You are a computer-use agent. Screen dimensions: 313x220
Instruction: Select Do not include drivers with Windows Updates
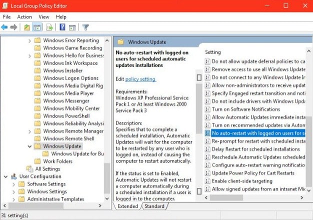pyautogui.click(x=255, y=101)
